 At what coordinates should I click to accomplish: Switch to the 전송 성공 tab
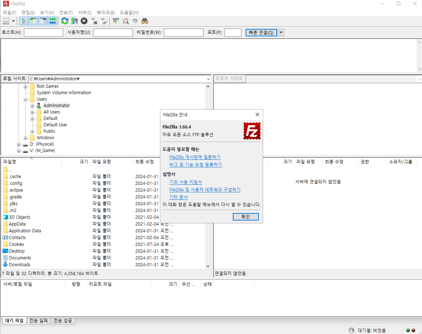[63, 320]
